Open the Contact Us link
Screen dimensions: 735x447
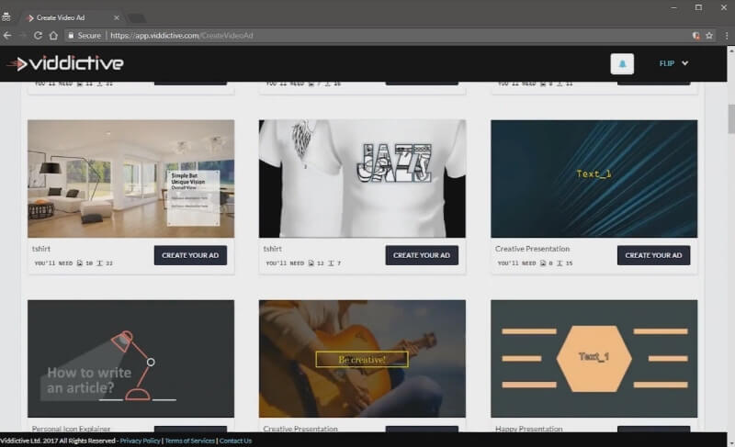pyautogui.click(x=235, y=441)
